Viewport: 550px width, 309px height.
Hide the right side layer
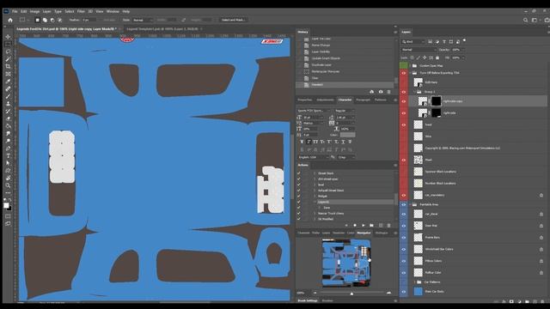[x=404, y=113]
